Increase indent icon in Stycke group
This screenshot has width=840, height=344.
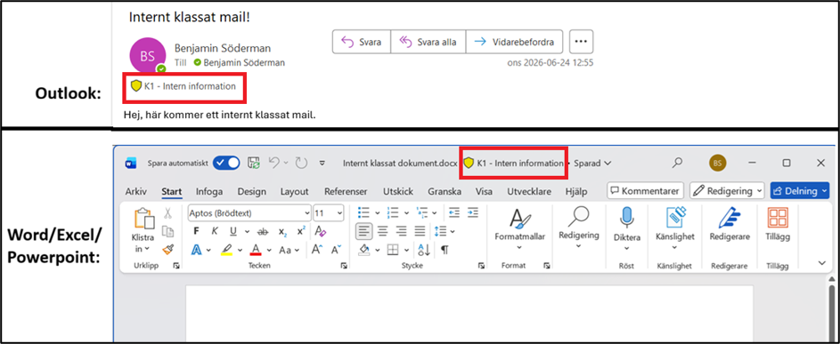tap(472, 212)
